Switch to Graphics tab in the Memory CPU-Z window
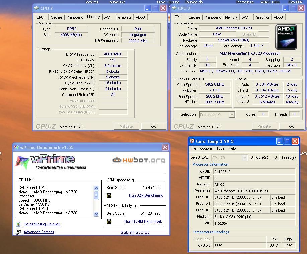The image size is (307, 254). [x=125, y=17]
